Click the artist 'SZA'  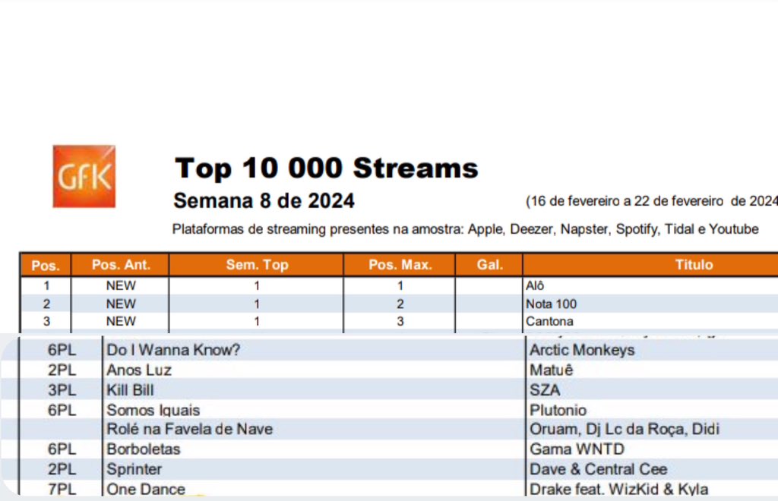[545, 390]
